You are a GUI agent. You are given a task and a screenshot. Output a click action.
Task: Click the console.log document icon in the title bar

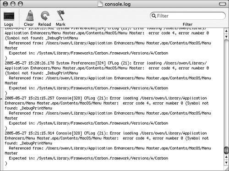100,4
